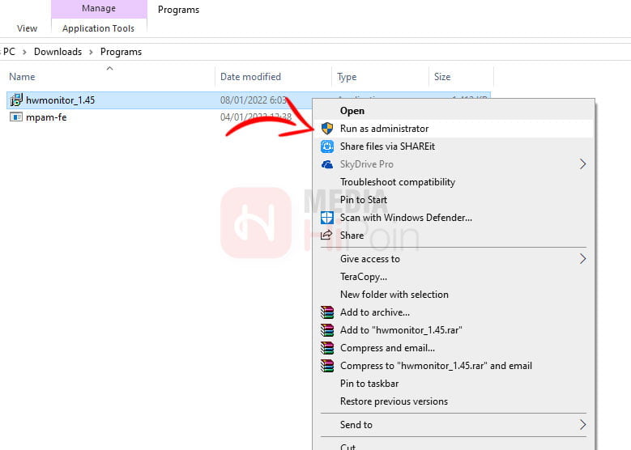
Task: Select Scan with Windows Defender
Action: point(454,218)
